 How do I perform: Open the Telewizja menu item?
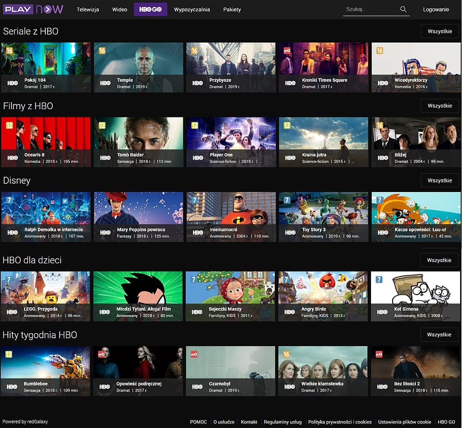coord(88,10)
